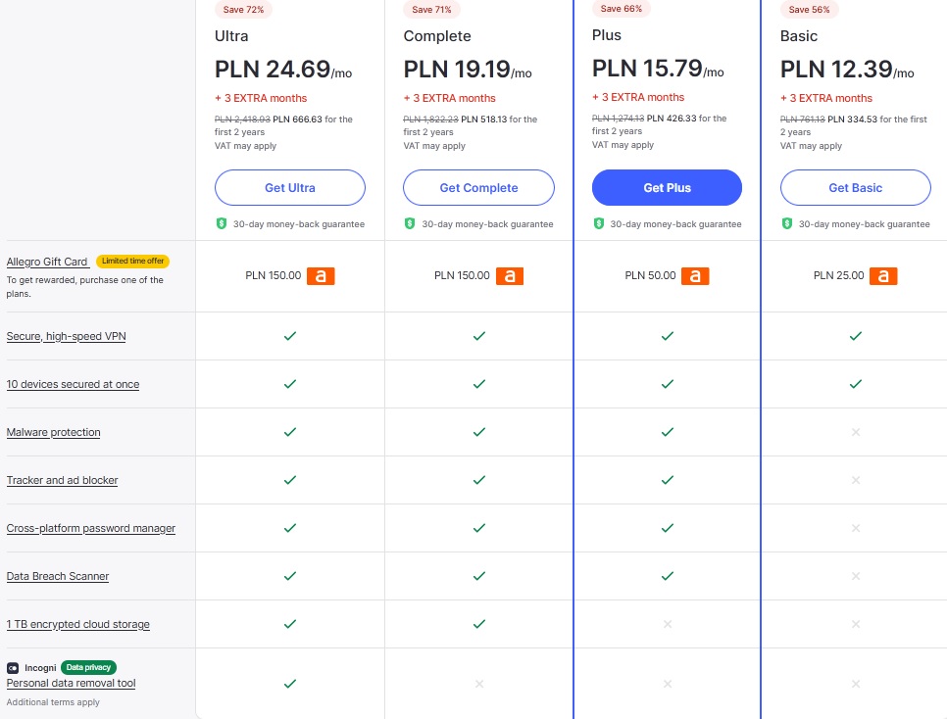Open 1 TB encrypted cloud storage link
This screenshot has width=947, height=719.
tap(77, 624)
